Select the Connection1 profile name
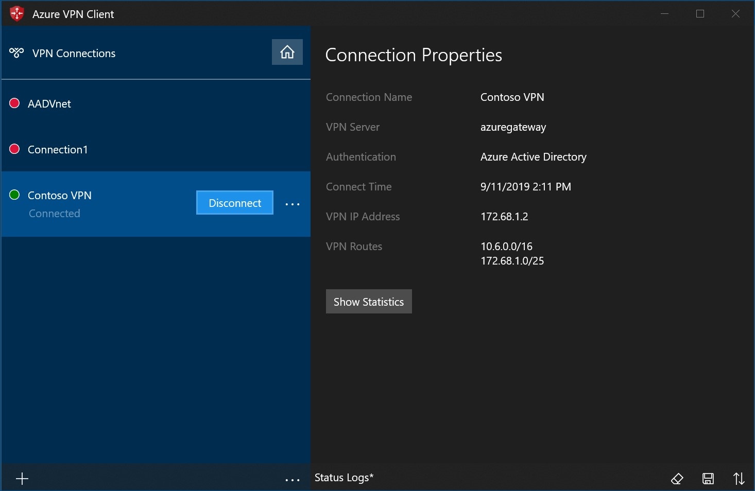Viewport: 755px width, 491px height. pos(58,150)
